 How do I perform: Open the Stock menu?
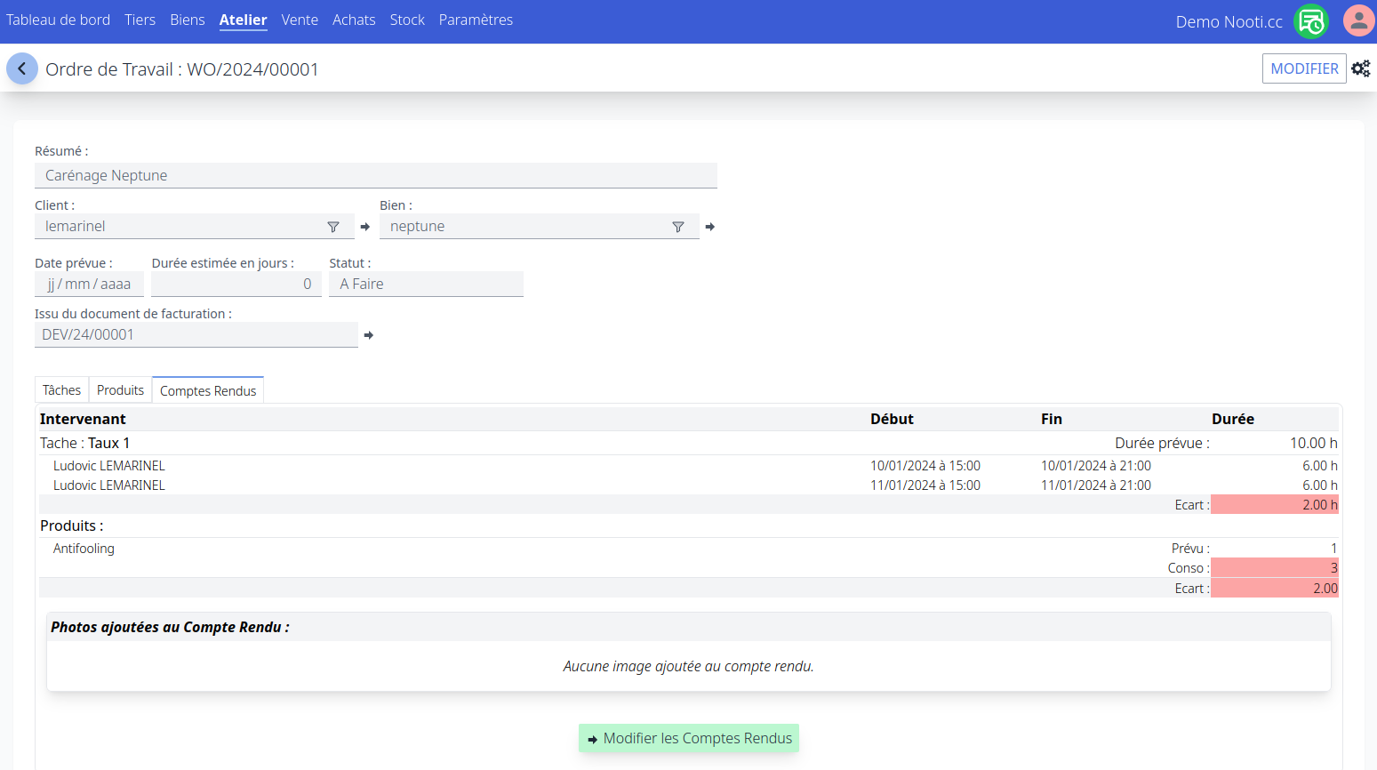tap(407, 20)
